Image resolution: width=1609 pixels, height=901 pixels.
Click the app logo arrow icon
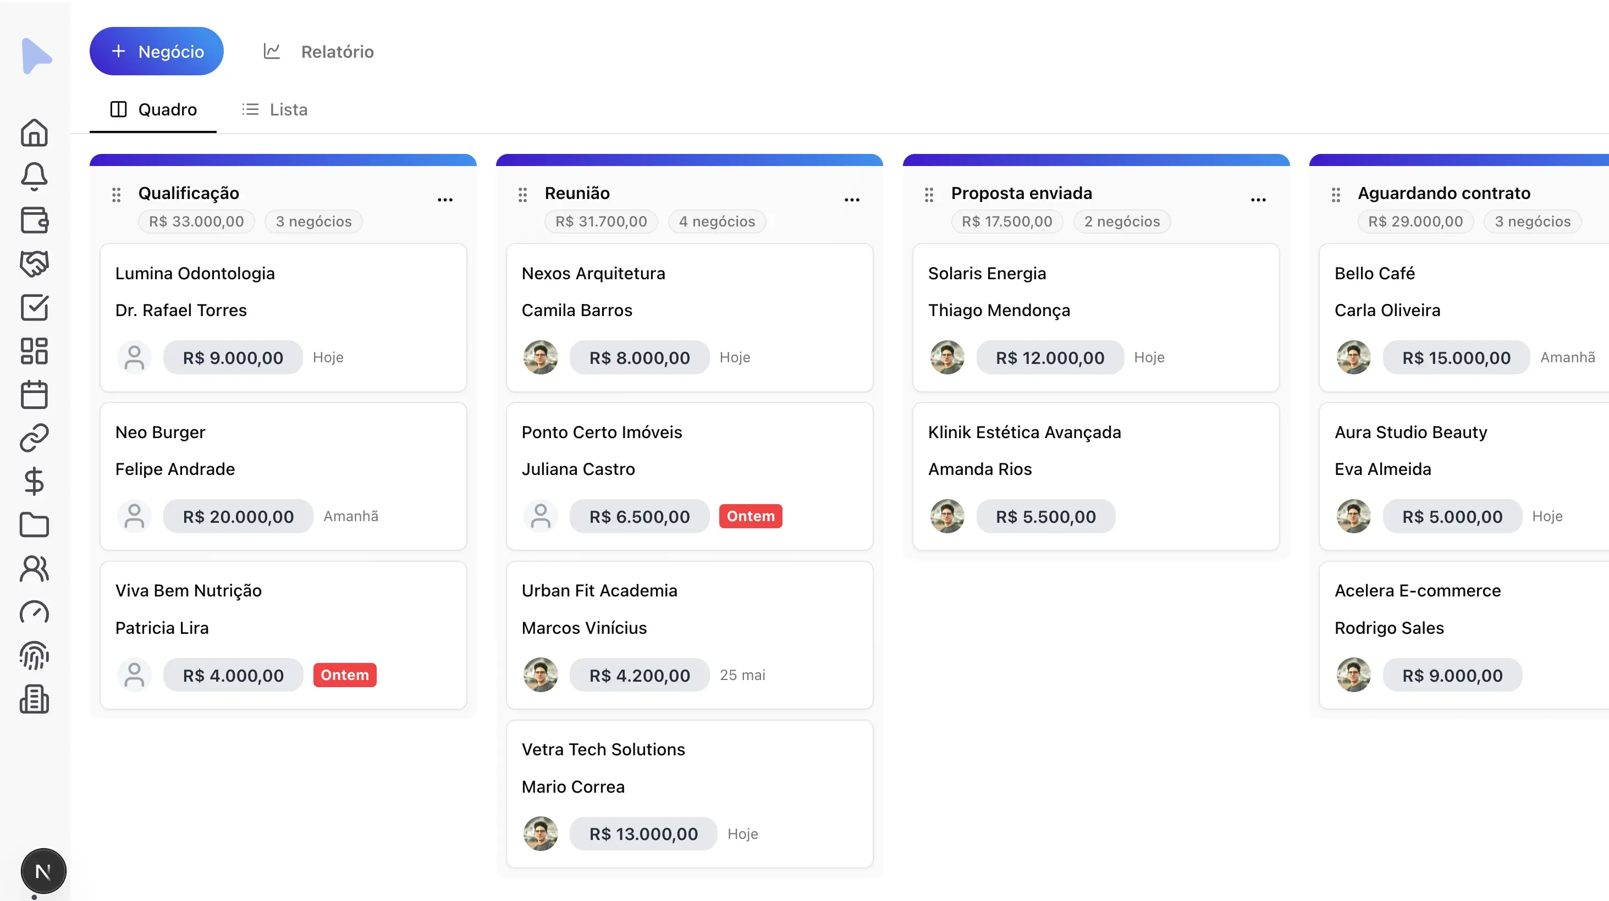[36, 56]
